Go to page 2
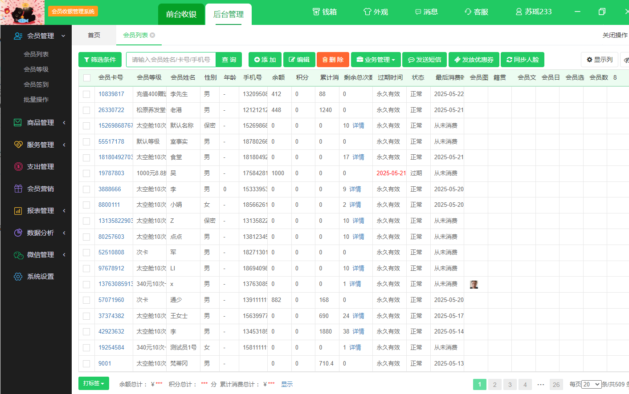This screenshot has width=629, height=394. pos(494,385)
